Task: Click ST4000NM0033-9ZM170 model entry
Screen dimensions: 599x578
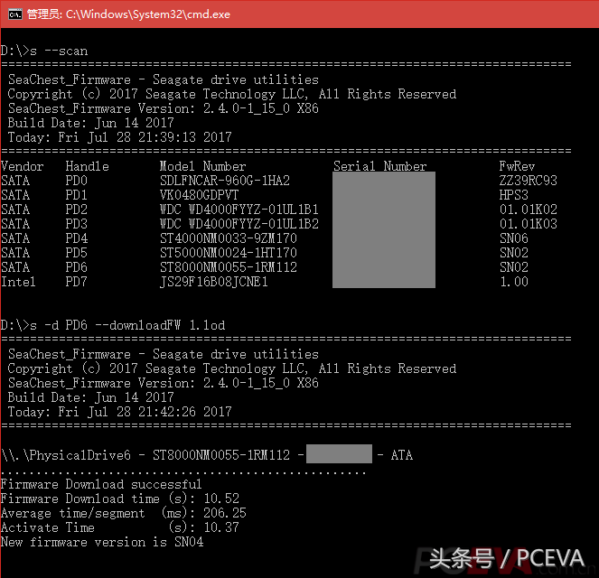Action: pos(229,238)
